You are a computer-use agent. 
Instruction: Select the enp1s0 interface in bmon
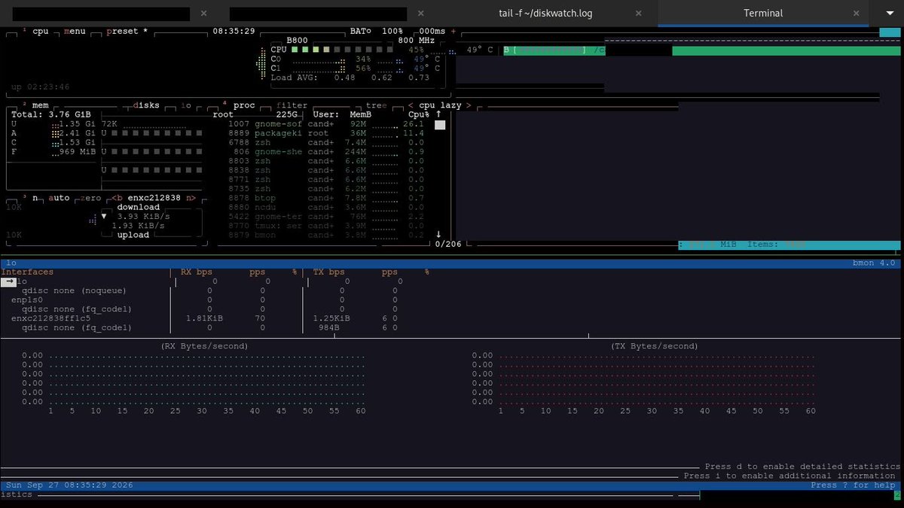click(x=27, y=300)
